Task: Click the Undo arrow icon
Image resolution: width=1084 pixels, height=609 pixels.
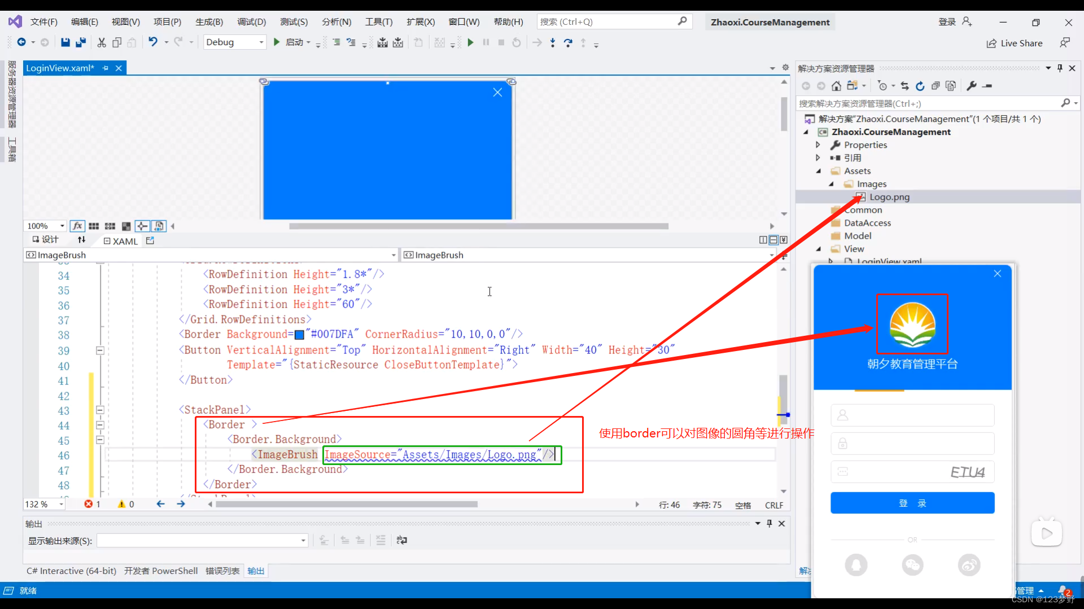Action: (x=152, y=42)
